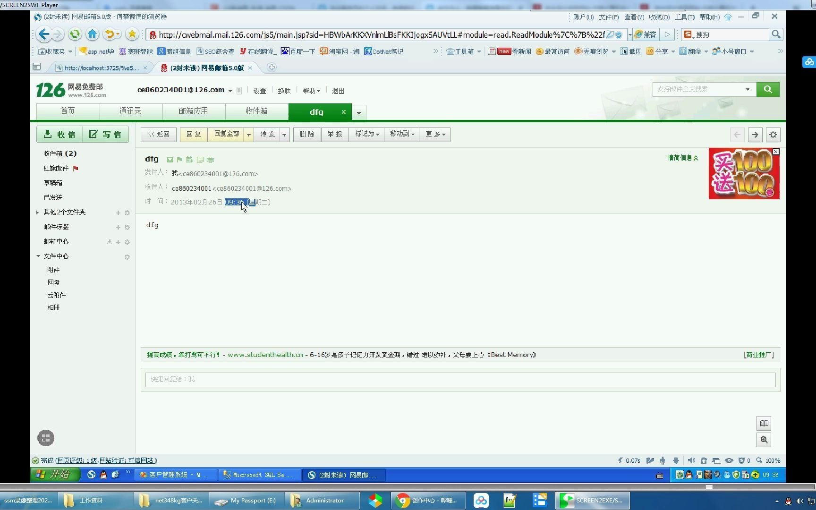Open dropdown arrow beside 转发
The height and width of the screenshot is (510, 816).
click(284, 135)
